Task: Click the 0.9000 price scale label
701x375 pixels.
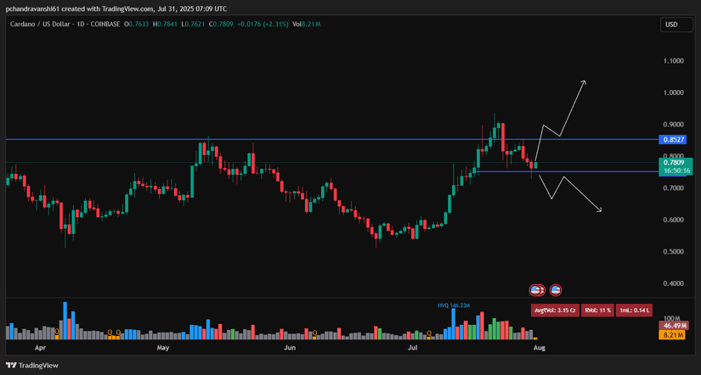Action: [674, 124]
